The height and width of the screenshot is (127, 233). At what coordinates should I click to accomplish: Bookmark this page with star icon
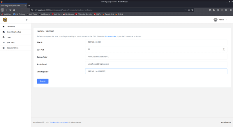point(192,10)
